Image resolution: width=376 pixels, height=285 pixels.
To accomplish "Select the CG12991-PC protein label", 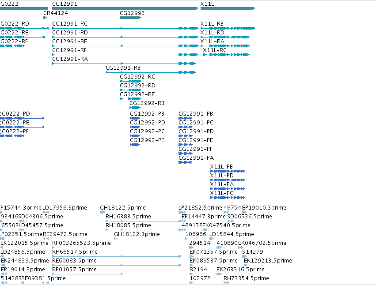I will point(196,123).
